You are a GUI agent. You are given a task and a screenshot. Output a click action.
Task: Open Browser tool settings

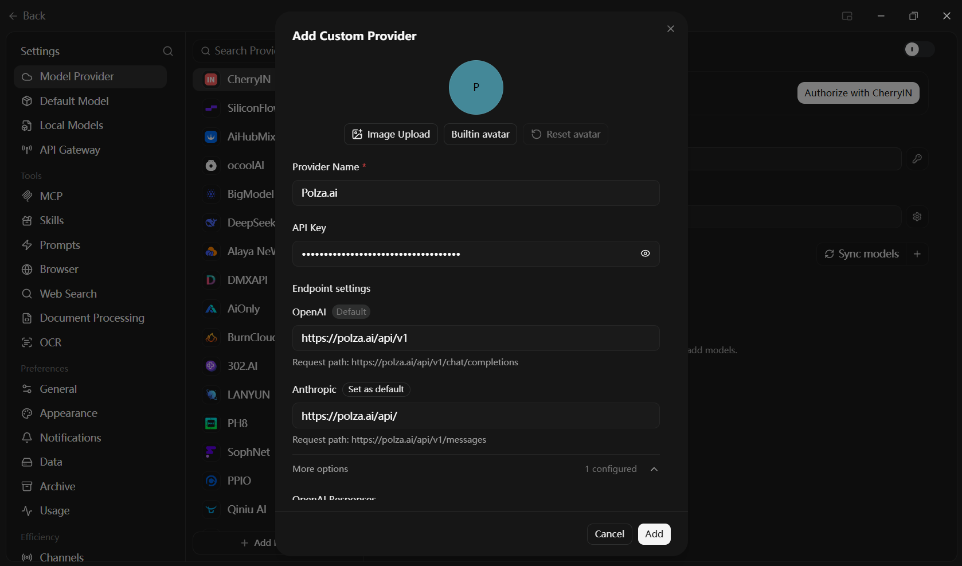(x=90, y=270)
